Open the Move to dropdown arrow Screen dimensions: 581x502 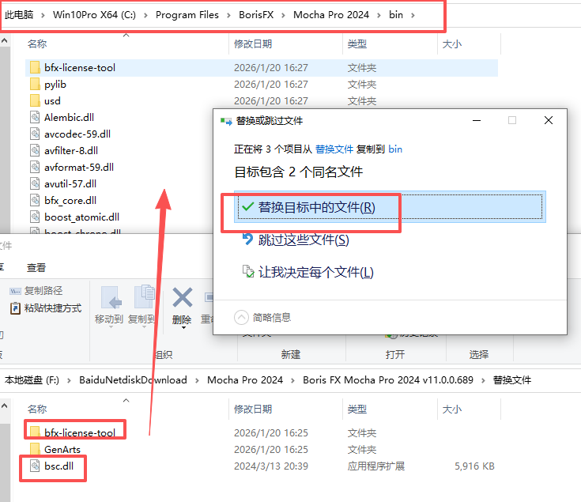[111, 327]
